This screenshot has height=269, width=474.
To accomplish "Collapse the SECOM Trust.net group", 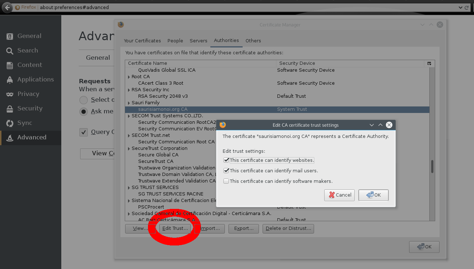I will click(129, 135).
